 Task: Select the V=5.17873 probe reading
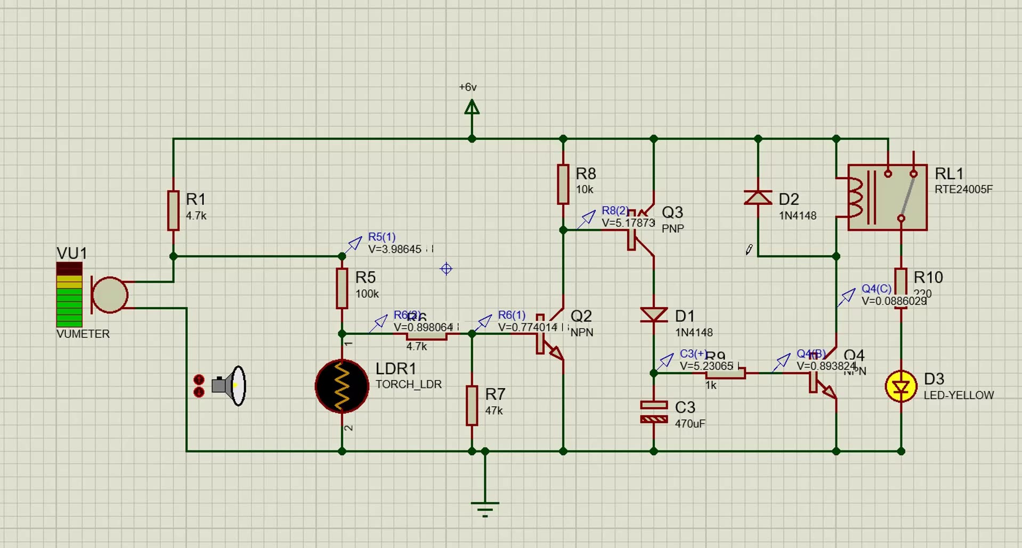pos(628,223)
